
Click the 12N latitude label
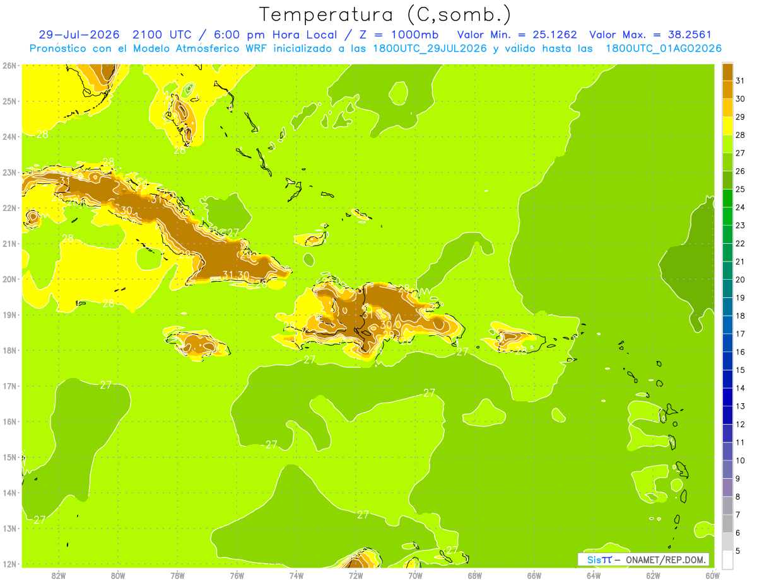[x=9, y=564]
